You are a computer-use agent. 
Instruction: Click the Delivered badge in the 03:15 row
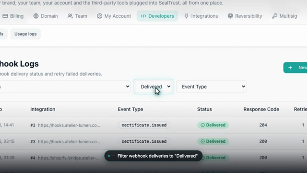click(x=213, y=141)
